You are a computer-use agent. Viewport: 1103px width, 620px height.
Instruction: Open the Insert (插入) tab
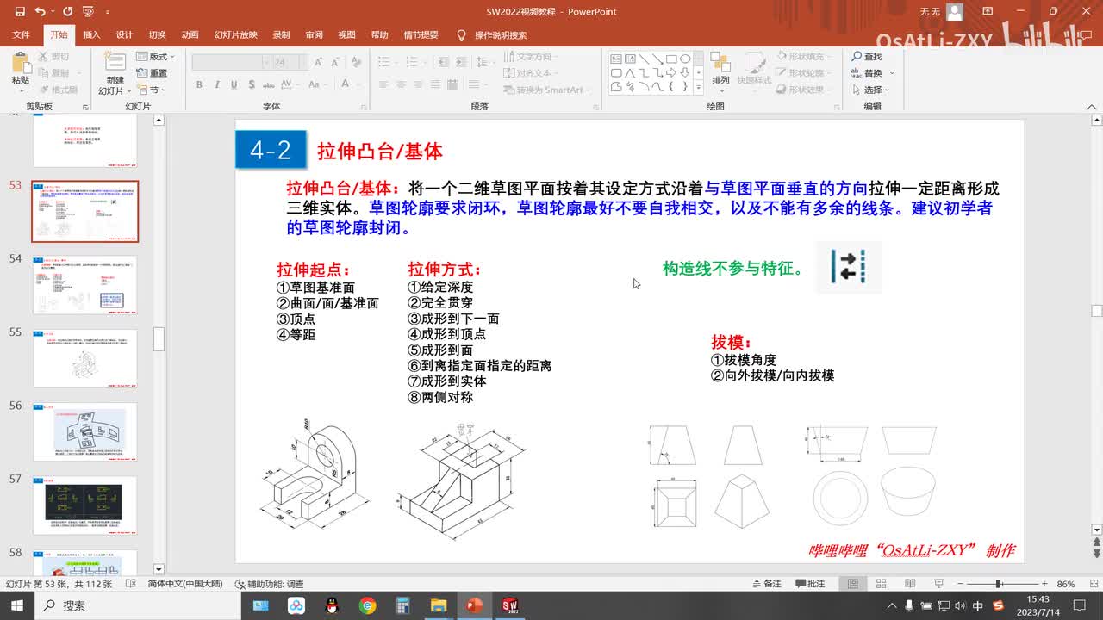coord(91,34)
